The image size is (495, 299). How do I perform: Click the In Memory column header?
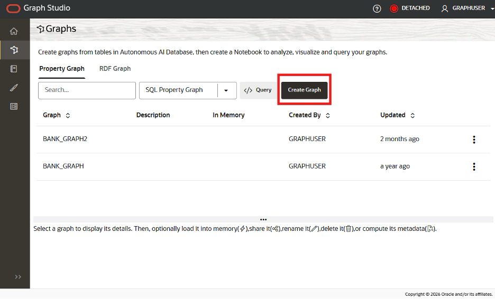(228, 115)
